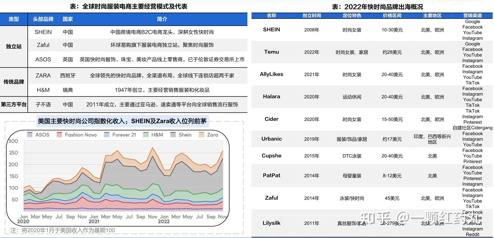The image size is (494, 238).
Task: Click the '15-50美元' price cell
Action: pos(392,119)
